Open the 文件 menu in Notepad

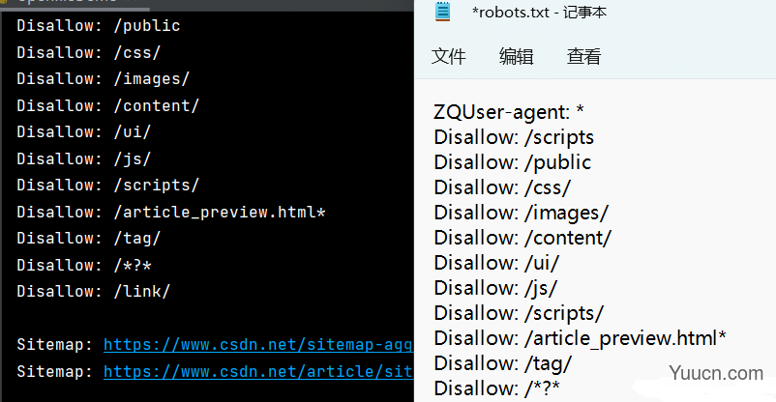pyautogui.click(x=448, y=56)
